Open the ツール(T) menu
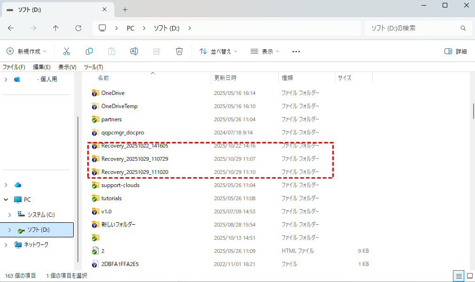475x282 pixels. tap(93, 67)
